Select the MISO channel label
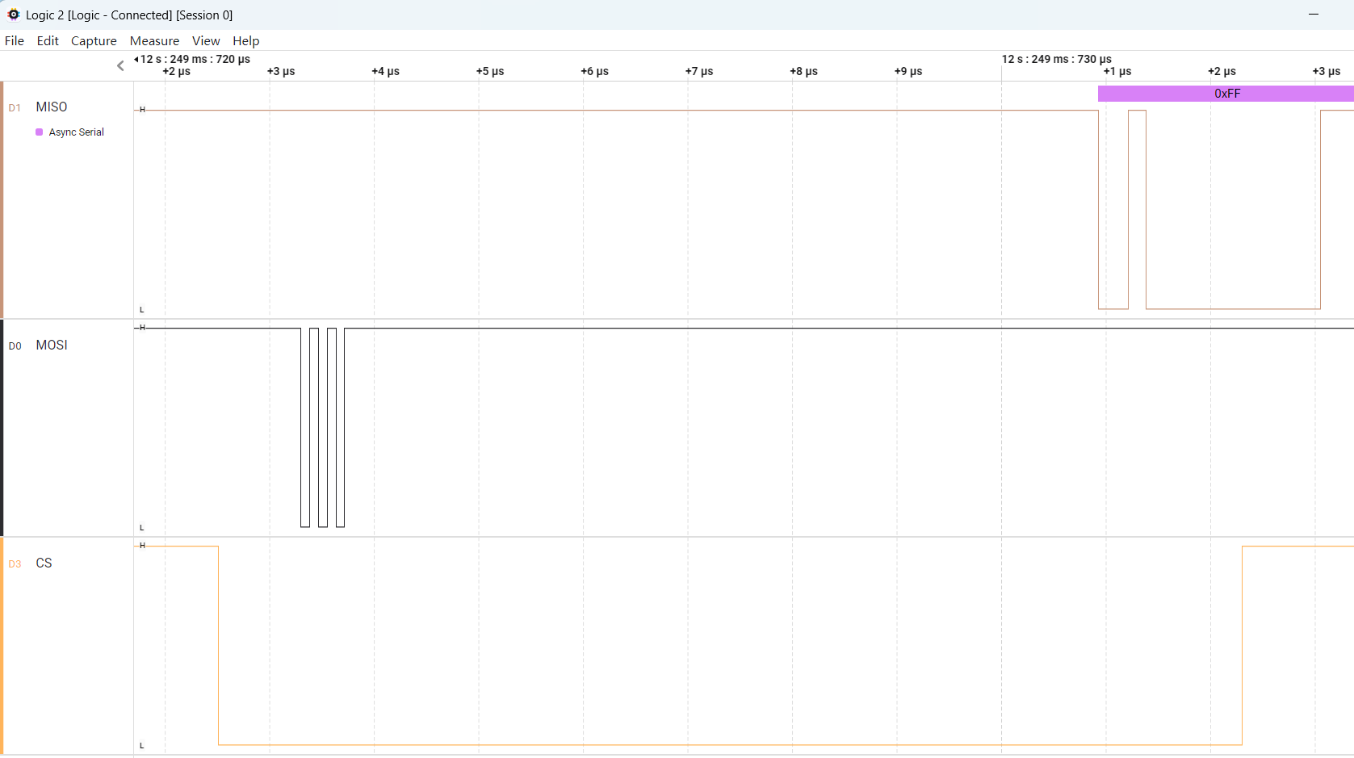1354x758 pixels. click(x=52, y=107)
